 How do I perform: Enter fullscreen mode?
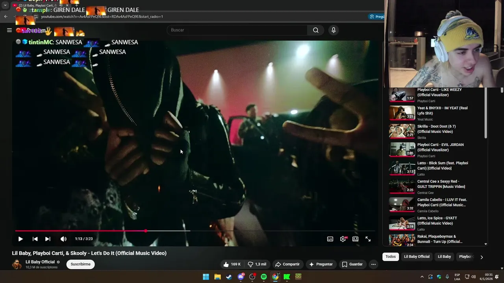[368, 239]
